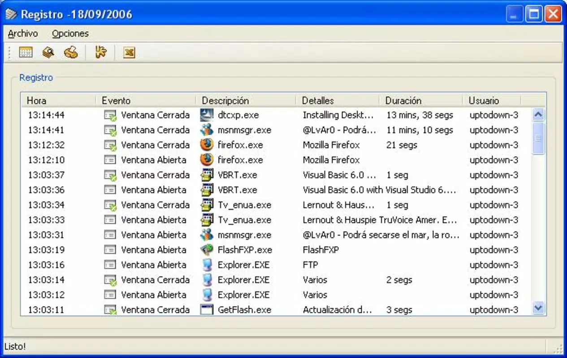This screenshot has width=567, height=358.
Task: Click closed-window event icon at 13:03:11
Action: 110,310
